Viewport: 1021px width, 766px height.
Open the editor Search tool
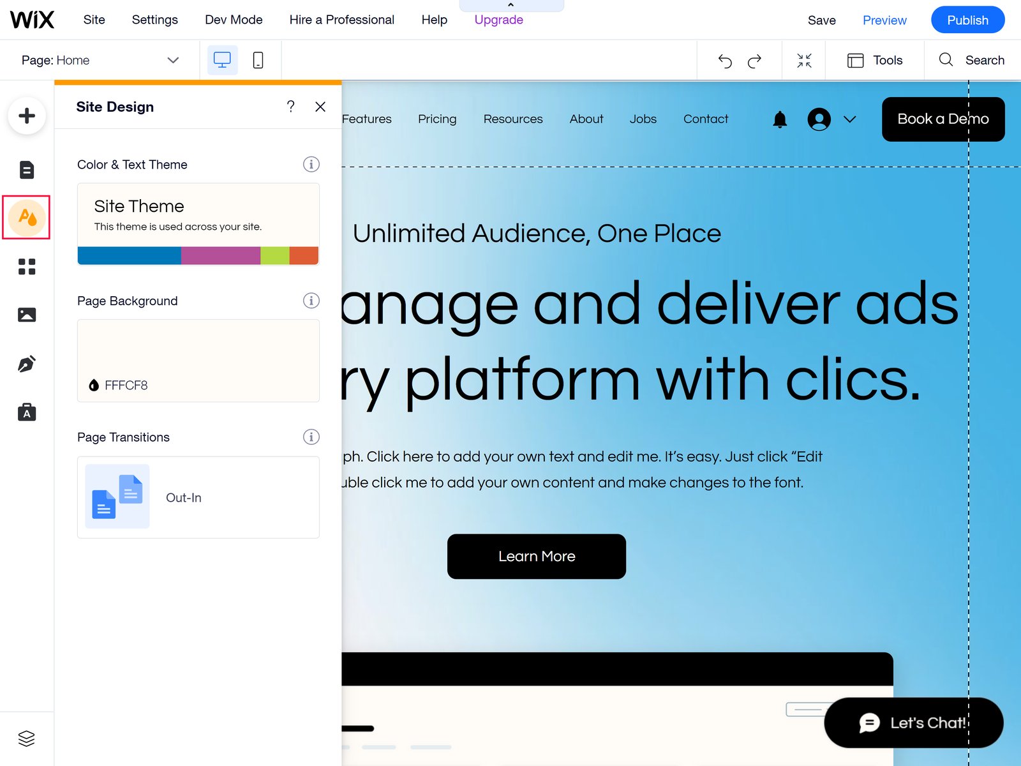pos(972,60)
